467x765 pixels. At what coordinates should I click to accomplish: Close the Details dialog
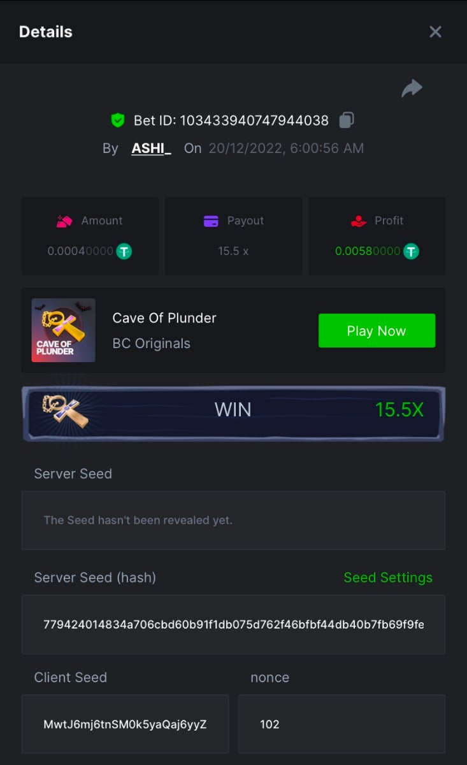pos(435,32)
